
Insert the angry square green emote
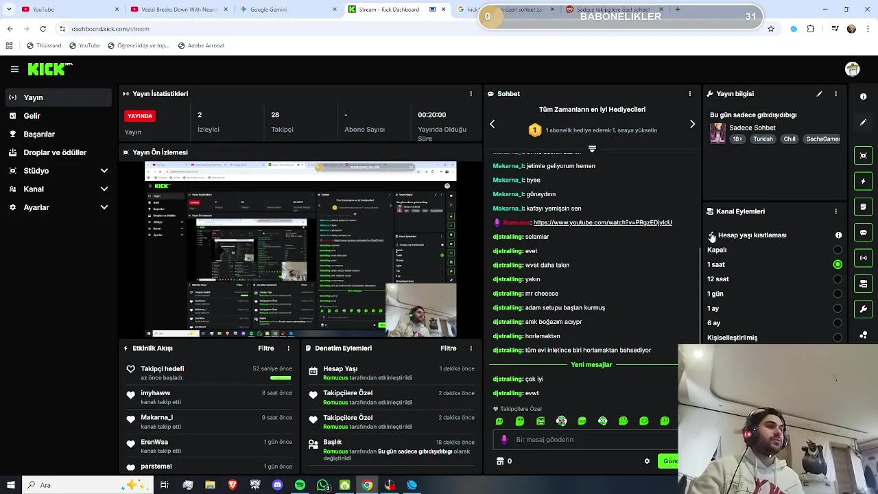(x=541, y=421)
